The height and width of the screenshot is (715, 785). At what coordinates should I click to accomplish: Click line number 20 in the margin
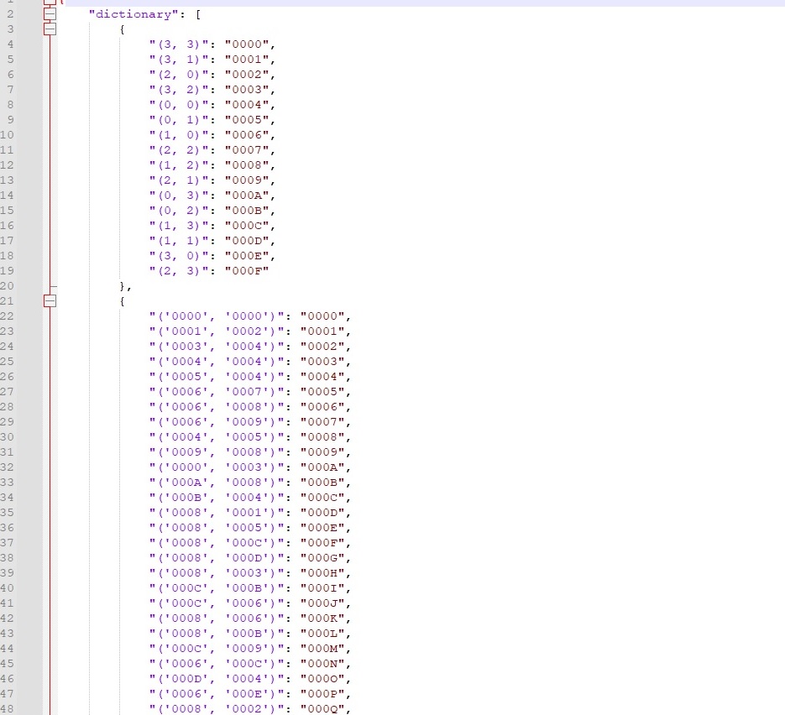[x=7, y=286]
